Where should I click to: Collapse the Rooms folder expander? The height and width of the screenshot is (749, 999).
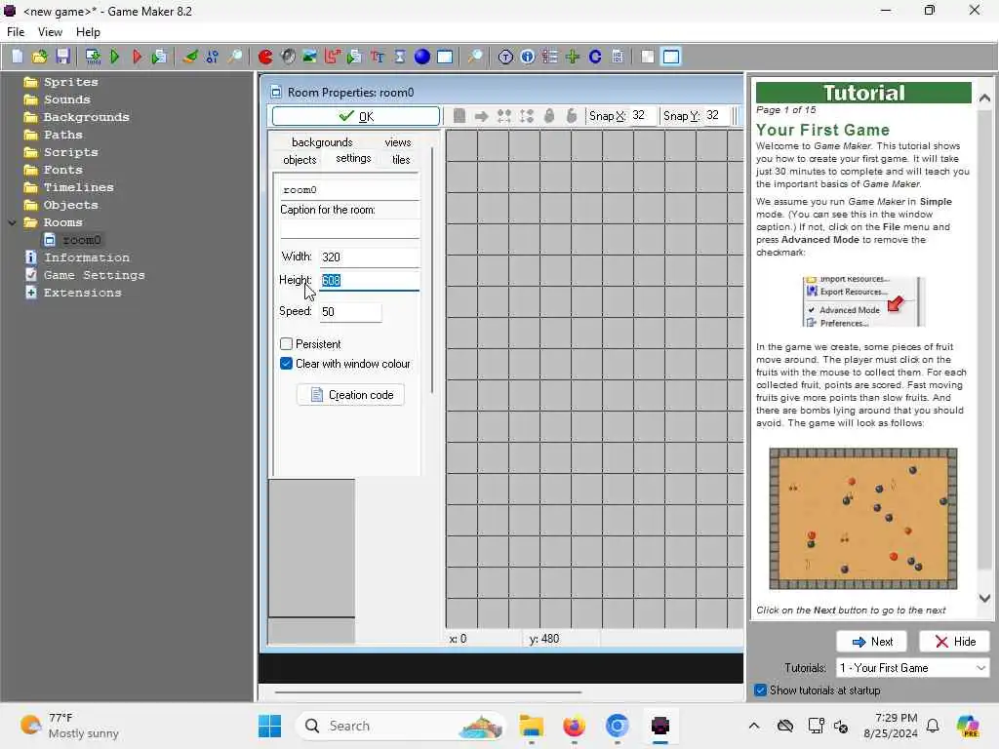(12, 222)
